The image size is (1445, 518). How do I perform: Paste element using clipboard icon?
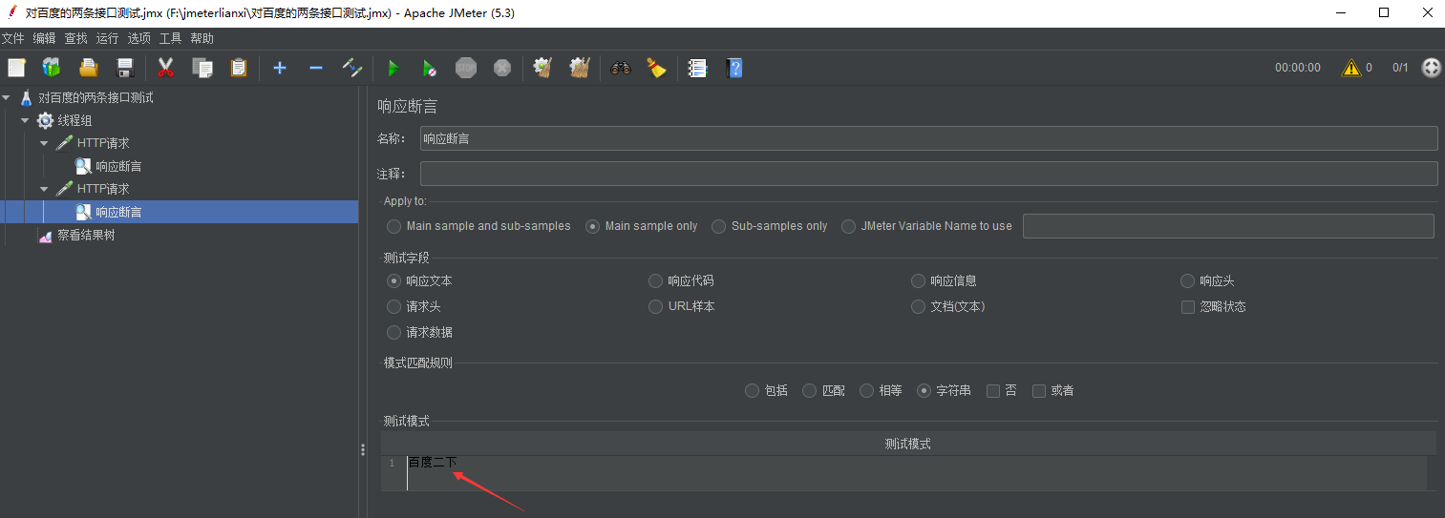coord(239,68)
